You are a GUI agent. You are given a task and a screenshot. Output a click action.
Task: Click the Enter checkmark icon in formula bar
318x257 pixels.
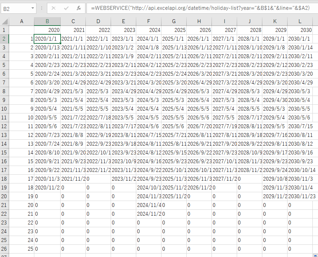coord(66,8)
